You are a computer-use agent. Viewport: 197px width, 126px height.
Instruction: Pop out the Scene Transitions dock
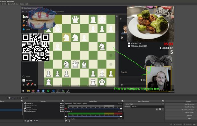[x=163, y=101]
